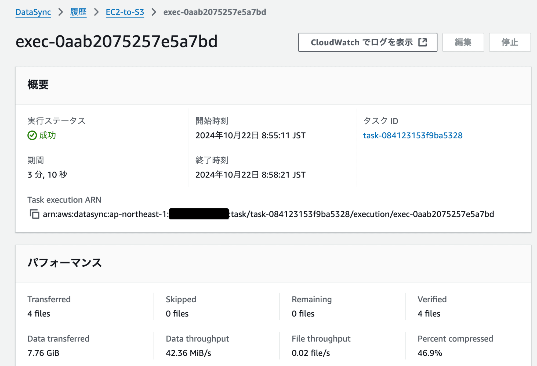Click the chevron after EC2-to-S3 breadcrumb
The height and width of the screenshot is (366, 537).
pyautogui.click(x=154, y=12)
